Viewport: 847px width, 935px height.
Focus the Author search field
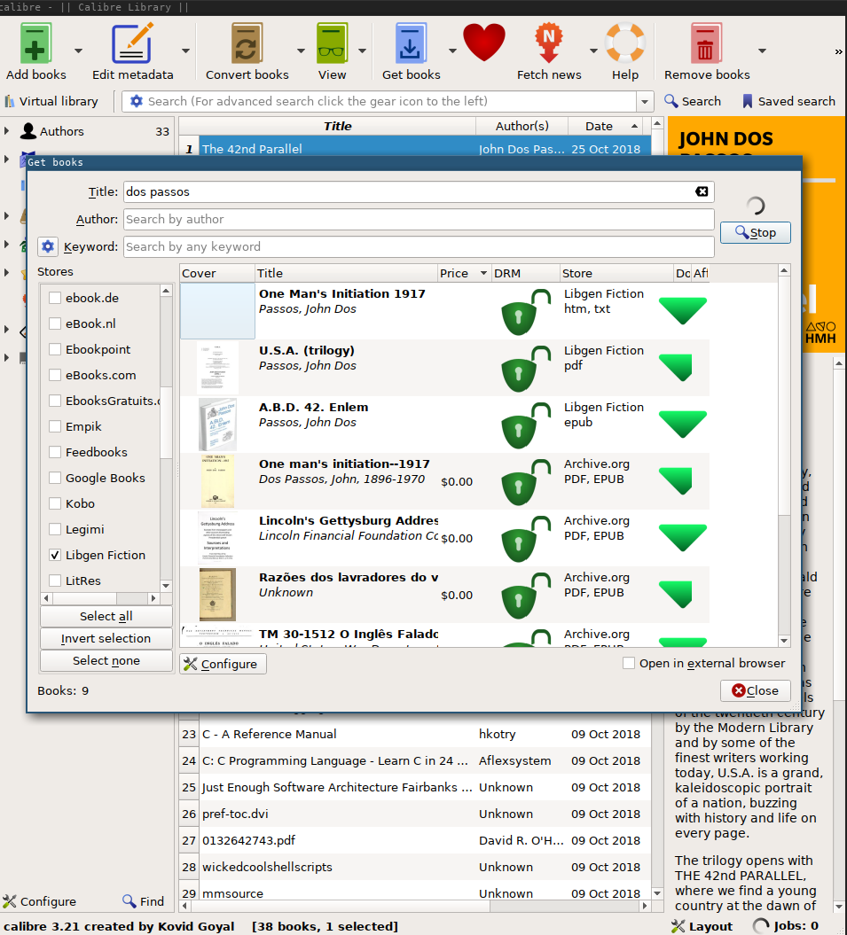[x=419, y=219]
